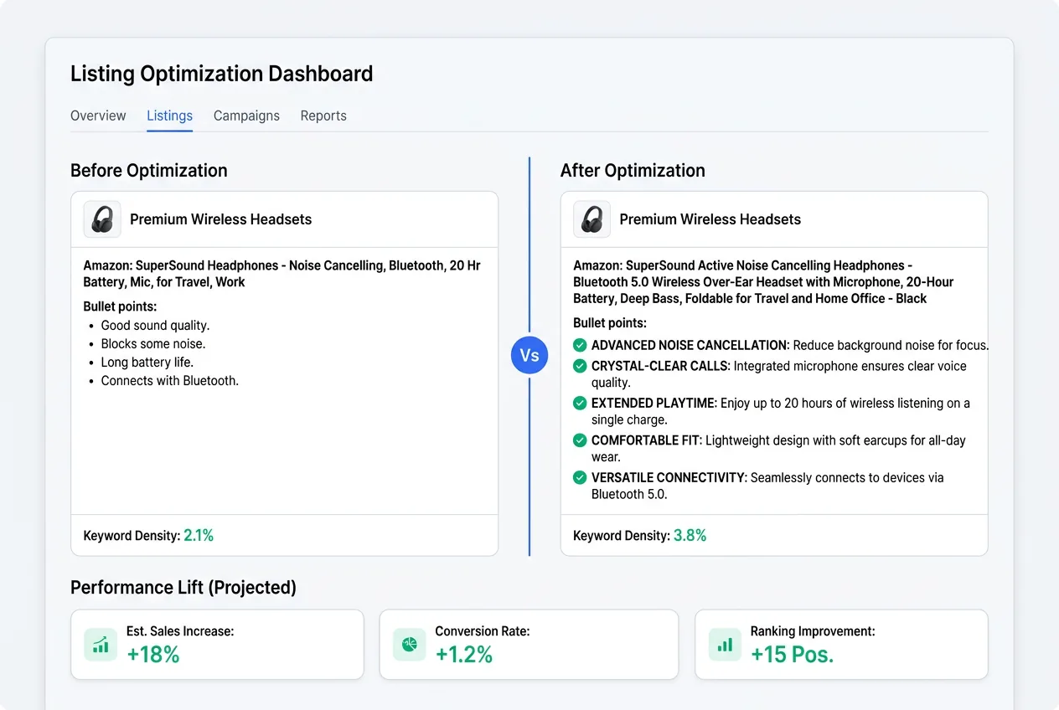
Task: Click the Vs badge between the listings
Action: click(529, 355)
